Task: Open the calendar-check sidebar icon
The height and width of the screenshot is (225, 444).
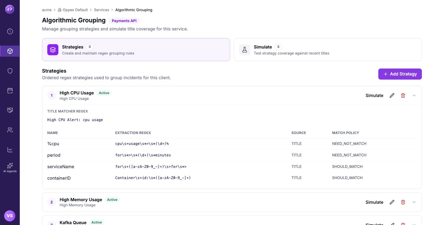Action: (10, 91)
